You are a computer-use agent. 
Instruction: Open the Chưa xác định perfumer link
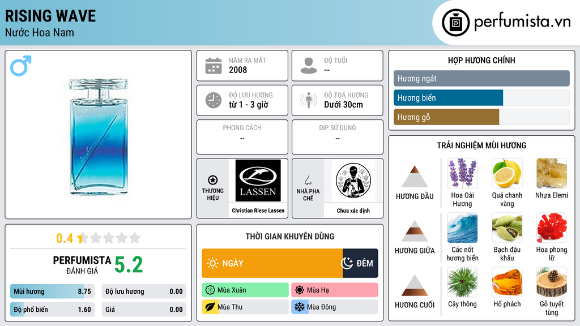(x=353, y=211)
